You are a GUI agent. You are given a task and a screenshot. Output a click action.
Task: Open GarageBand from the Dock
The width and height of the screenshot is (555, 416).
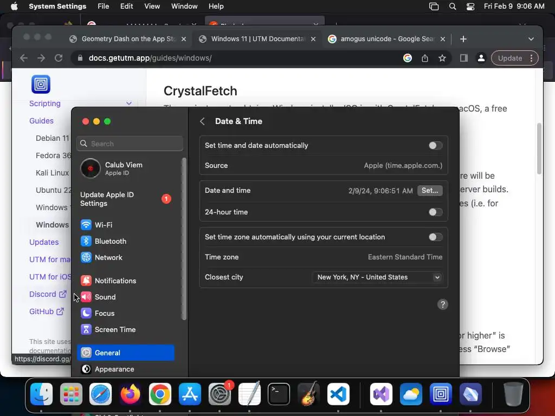coord(308,394)
